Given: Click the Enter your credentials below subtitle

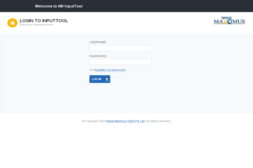Looking at the screenshot, I should (x=36, y=25).
